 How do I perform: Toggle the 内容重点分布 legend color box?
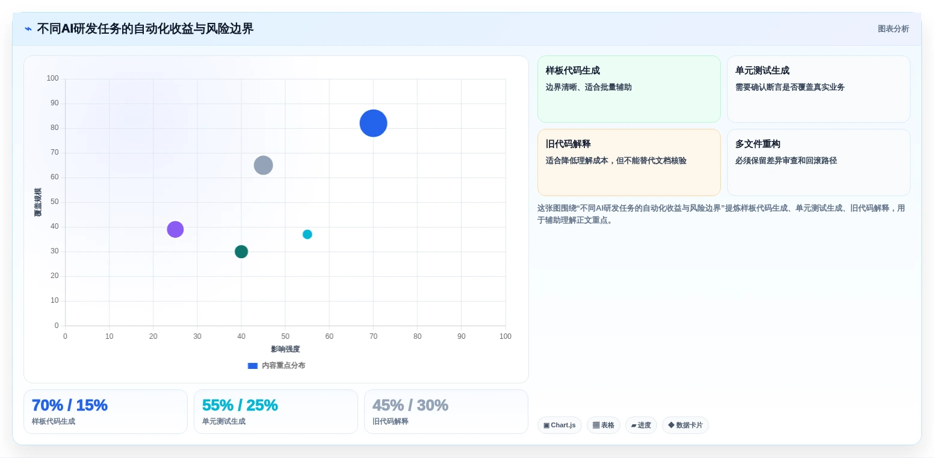253,366
